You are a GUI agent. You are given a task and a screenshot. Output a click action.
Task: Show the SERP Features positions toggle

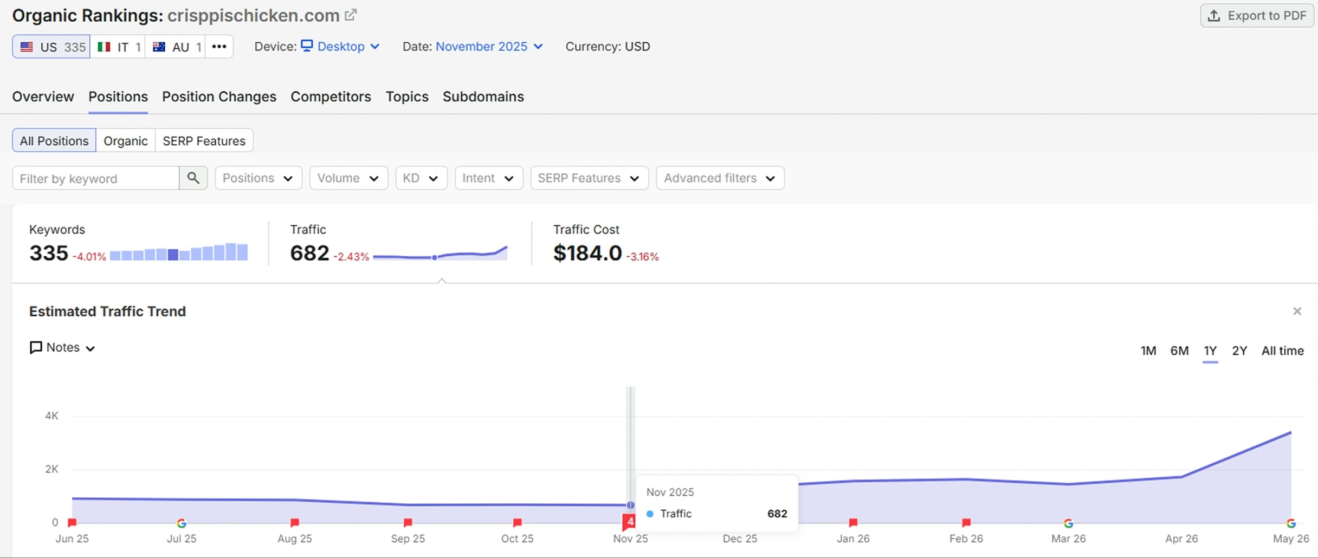[x=204, y=141]
